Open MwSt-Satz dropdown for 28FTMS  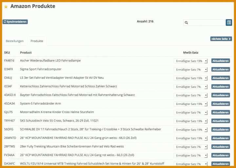coord(190,147)
